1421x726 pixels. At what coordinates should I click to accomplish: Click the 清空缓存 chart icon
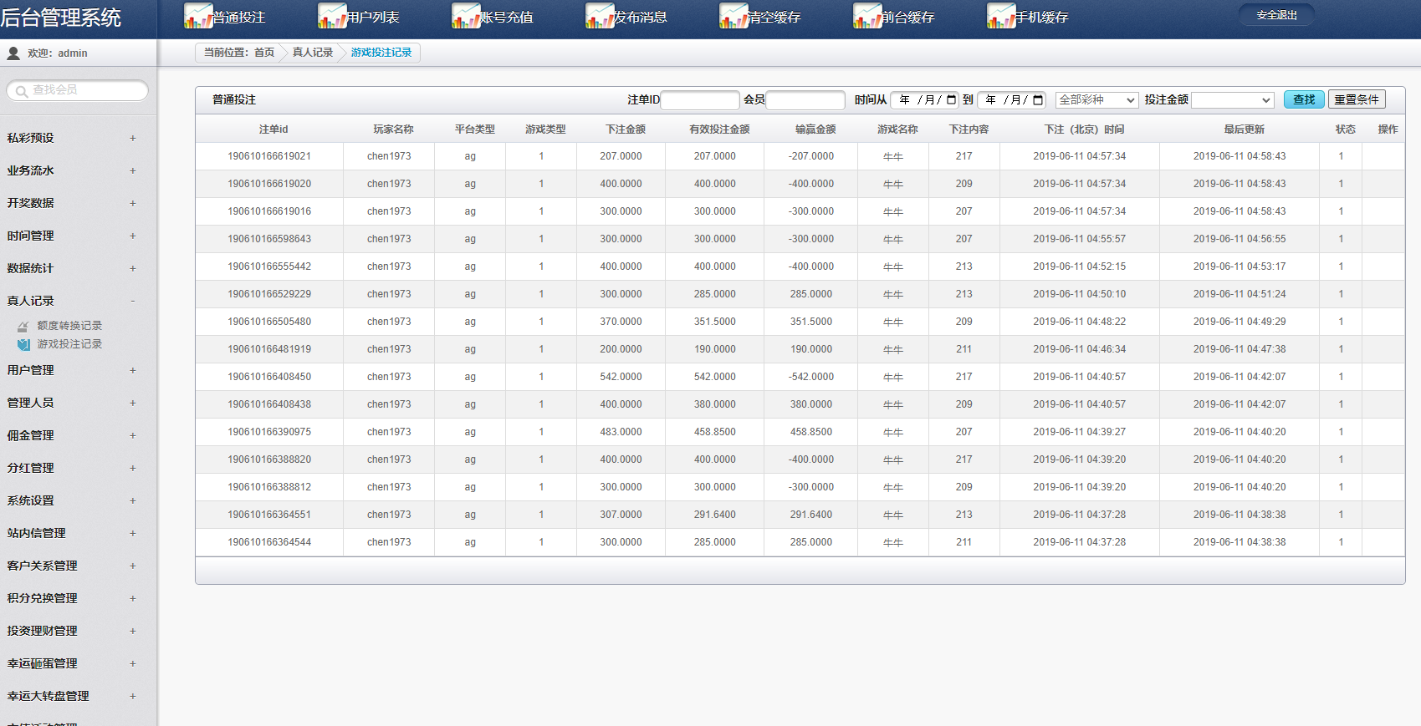(734, 16)
